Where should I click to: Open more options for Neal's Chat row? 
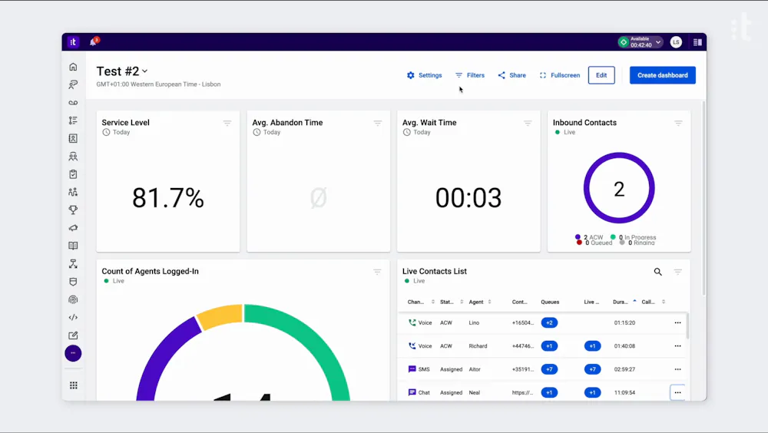tap(678, 393)
